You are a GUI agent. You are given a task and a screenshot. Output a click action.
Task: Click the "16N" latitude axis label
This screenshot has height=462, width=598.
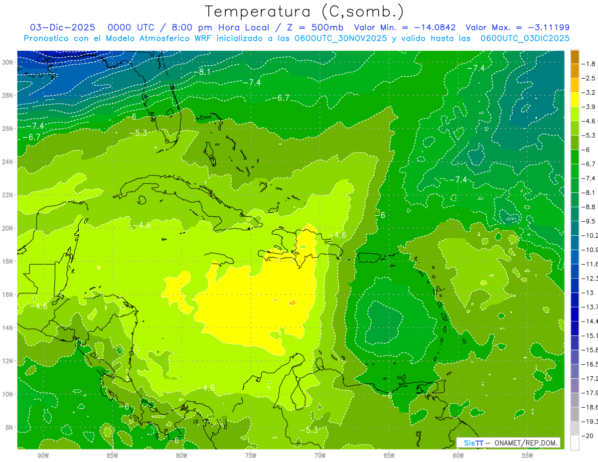[x=7, y=295]
